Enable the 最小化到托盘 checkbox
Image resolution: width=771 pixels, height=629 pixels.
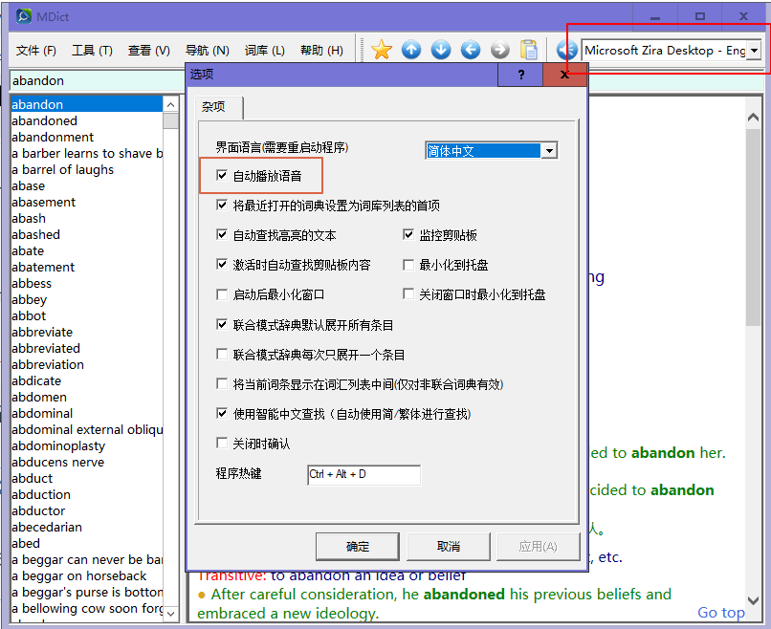tap(409, 265)
